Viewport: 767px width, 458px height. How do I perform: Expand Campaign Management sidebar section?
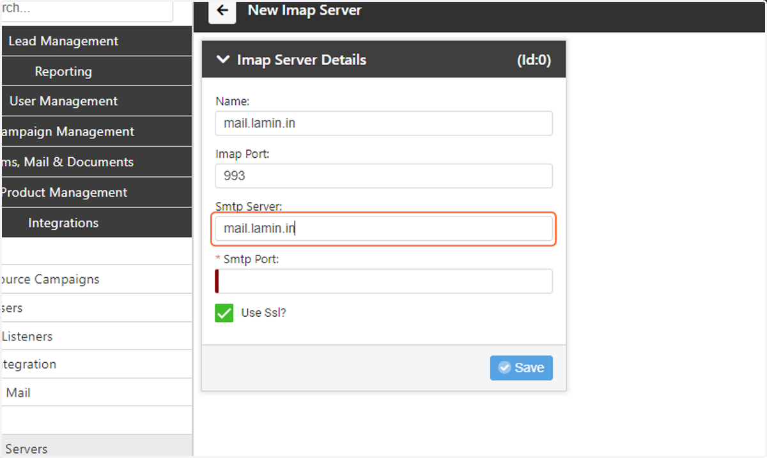tap(96, 132)
